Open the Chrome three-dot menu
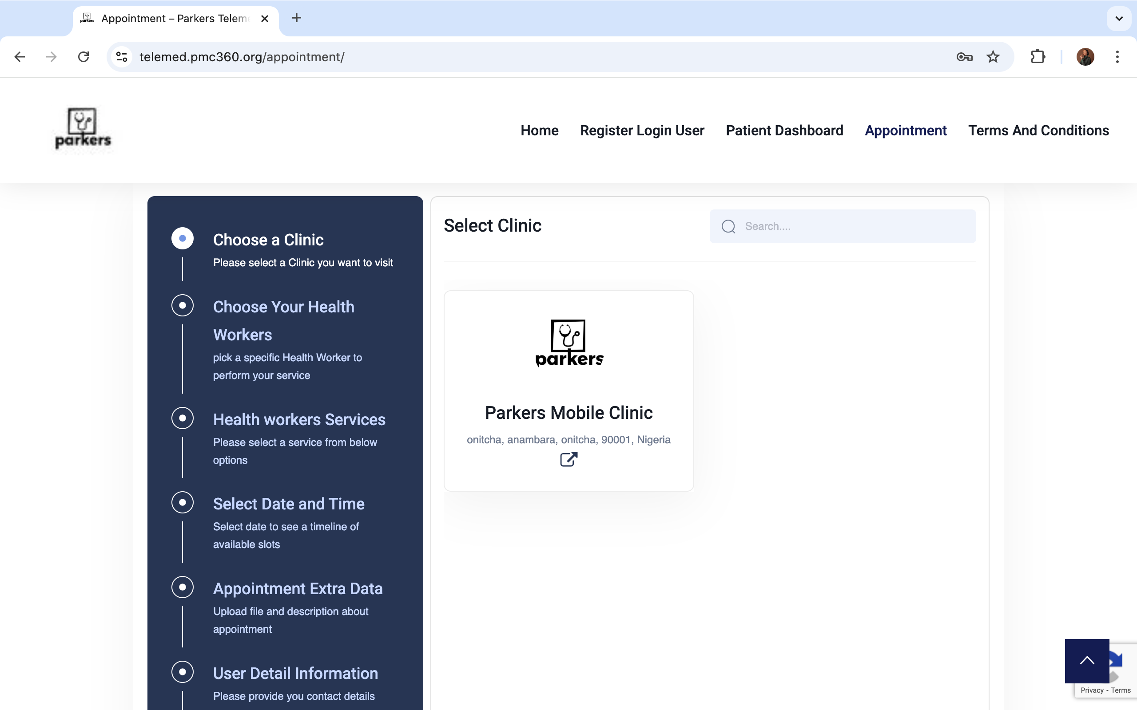The image size is (1137, 710). (x=1117, y=57)
